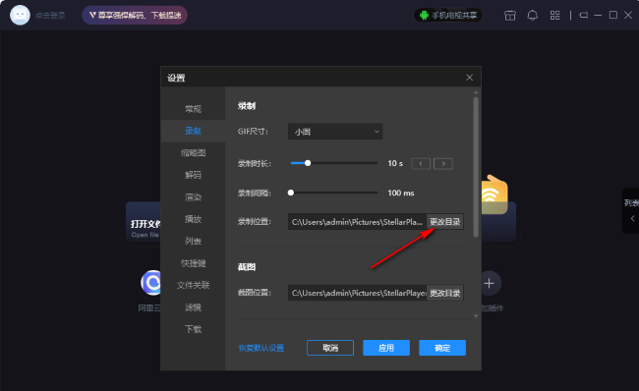Select the 播放 settings tab
Screen dimensions: 639x391
click(193, 219)
